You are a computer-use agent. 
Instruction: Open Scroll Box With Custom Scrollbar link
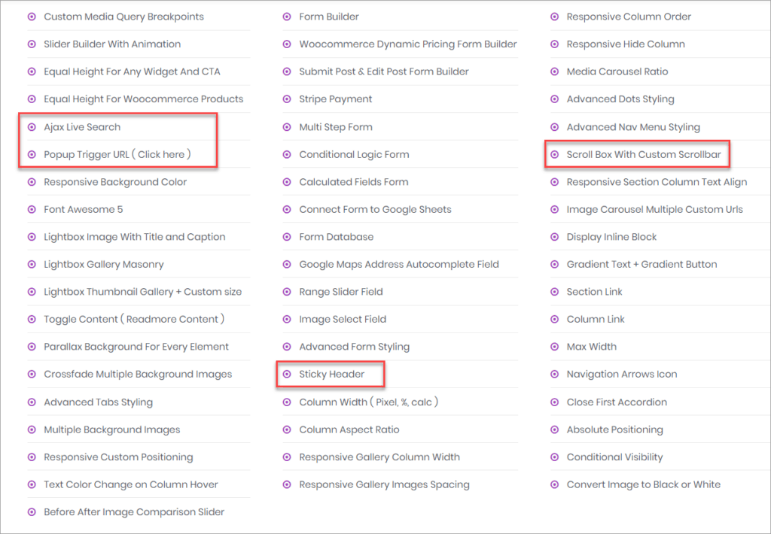(643, 154)
